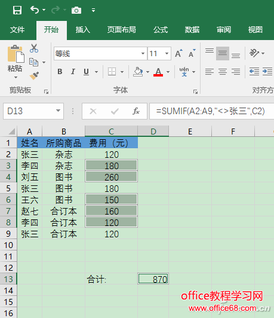Expand the fill color dropdown arrow

pyautogui.click(x=147, y=72)
